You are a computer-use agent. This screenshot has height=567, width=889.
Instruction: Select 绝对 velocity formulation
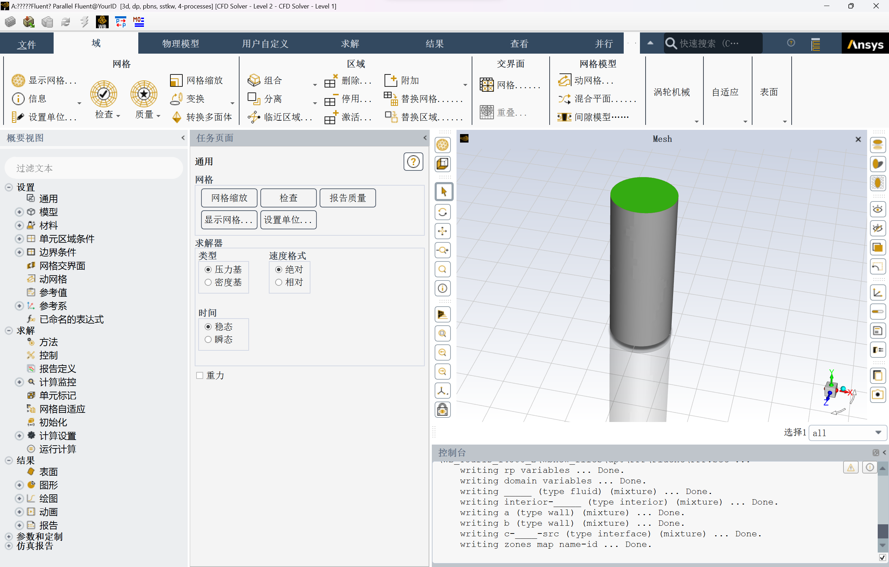(279, 270)
